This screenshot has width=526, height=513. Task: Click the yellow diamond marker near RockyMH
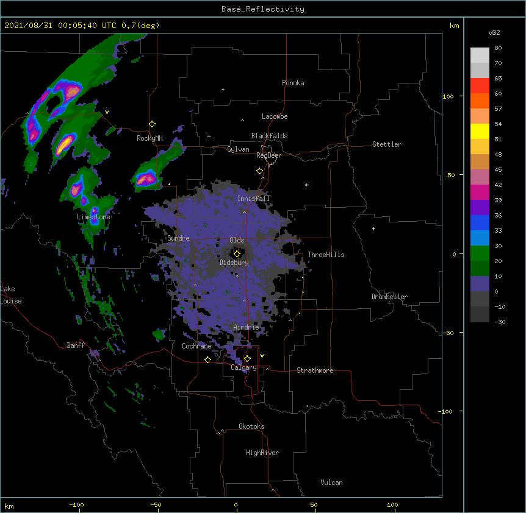pyautogui.click(x=153, y=124)
